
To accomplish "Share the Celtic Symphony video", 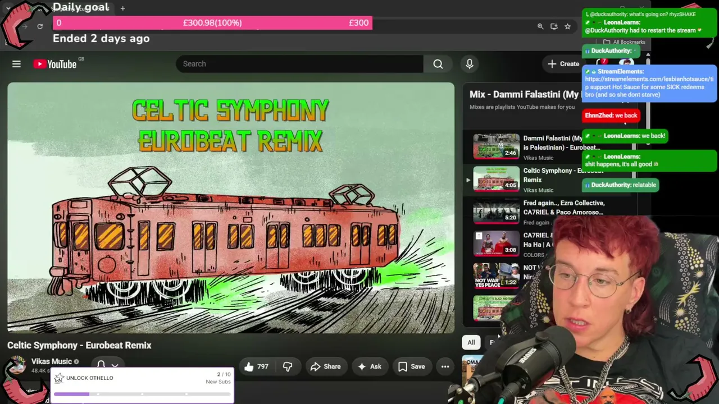I will pyautogui.click(x=325, y=366).
